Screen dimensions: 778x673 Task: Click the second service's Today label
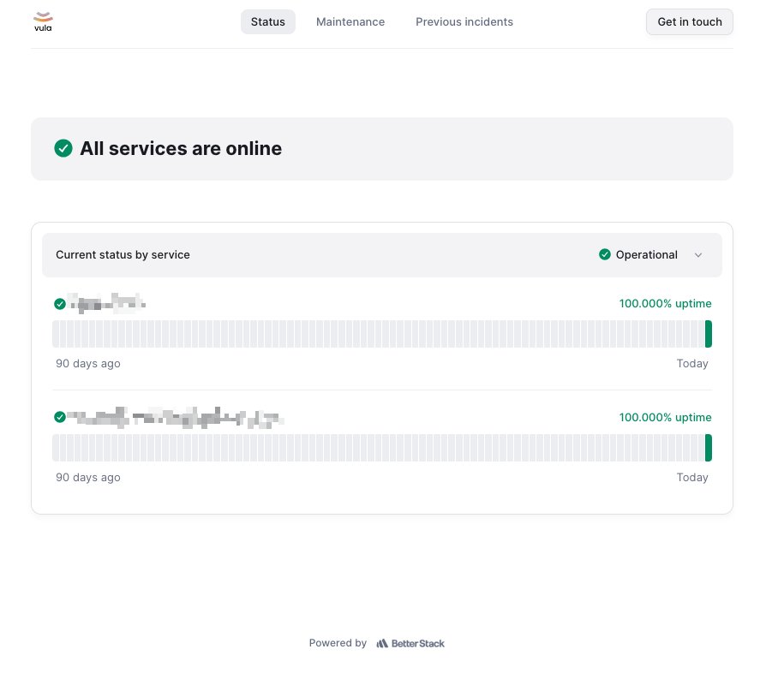click(x=692, y=477)
